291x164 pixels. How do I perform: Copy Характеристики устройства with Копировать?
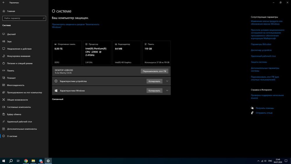154,81
